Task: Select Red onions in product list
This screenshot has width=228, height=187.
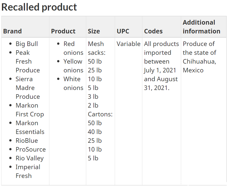Action: click(73, 48)
